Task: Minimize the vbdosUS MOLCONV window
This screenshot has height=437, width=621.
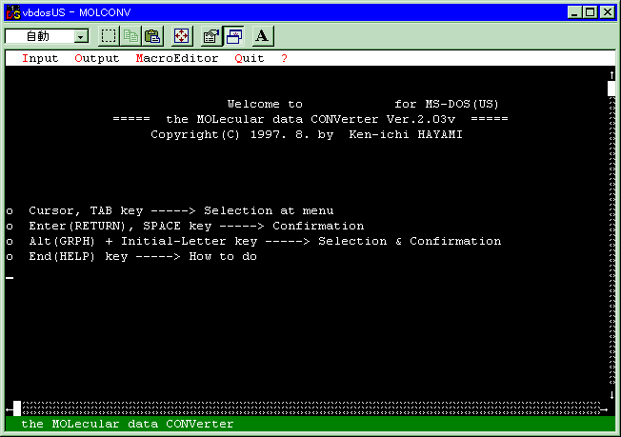Action: (x=574, y=12)
